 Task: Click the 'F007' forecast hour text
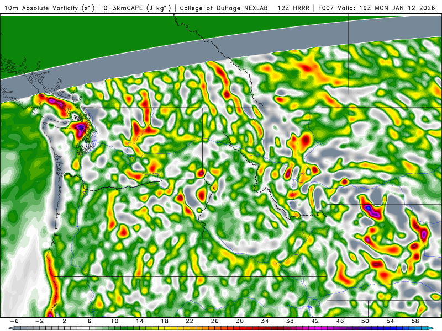326,8
